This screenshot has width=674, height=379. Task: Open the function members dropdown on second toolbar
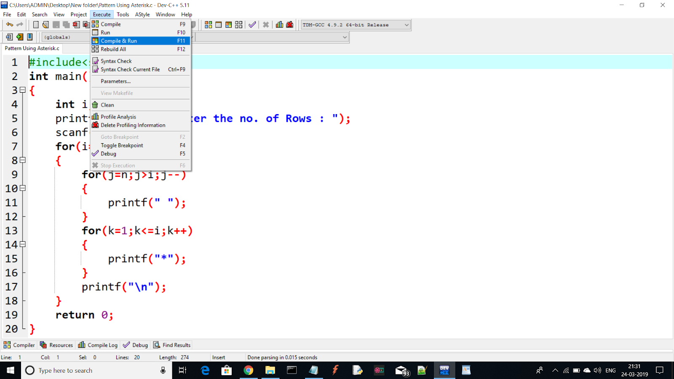272,37
